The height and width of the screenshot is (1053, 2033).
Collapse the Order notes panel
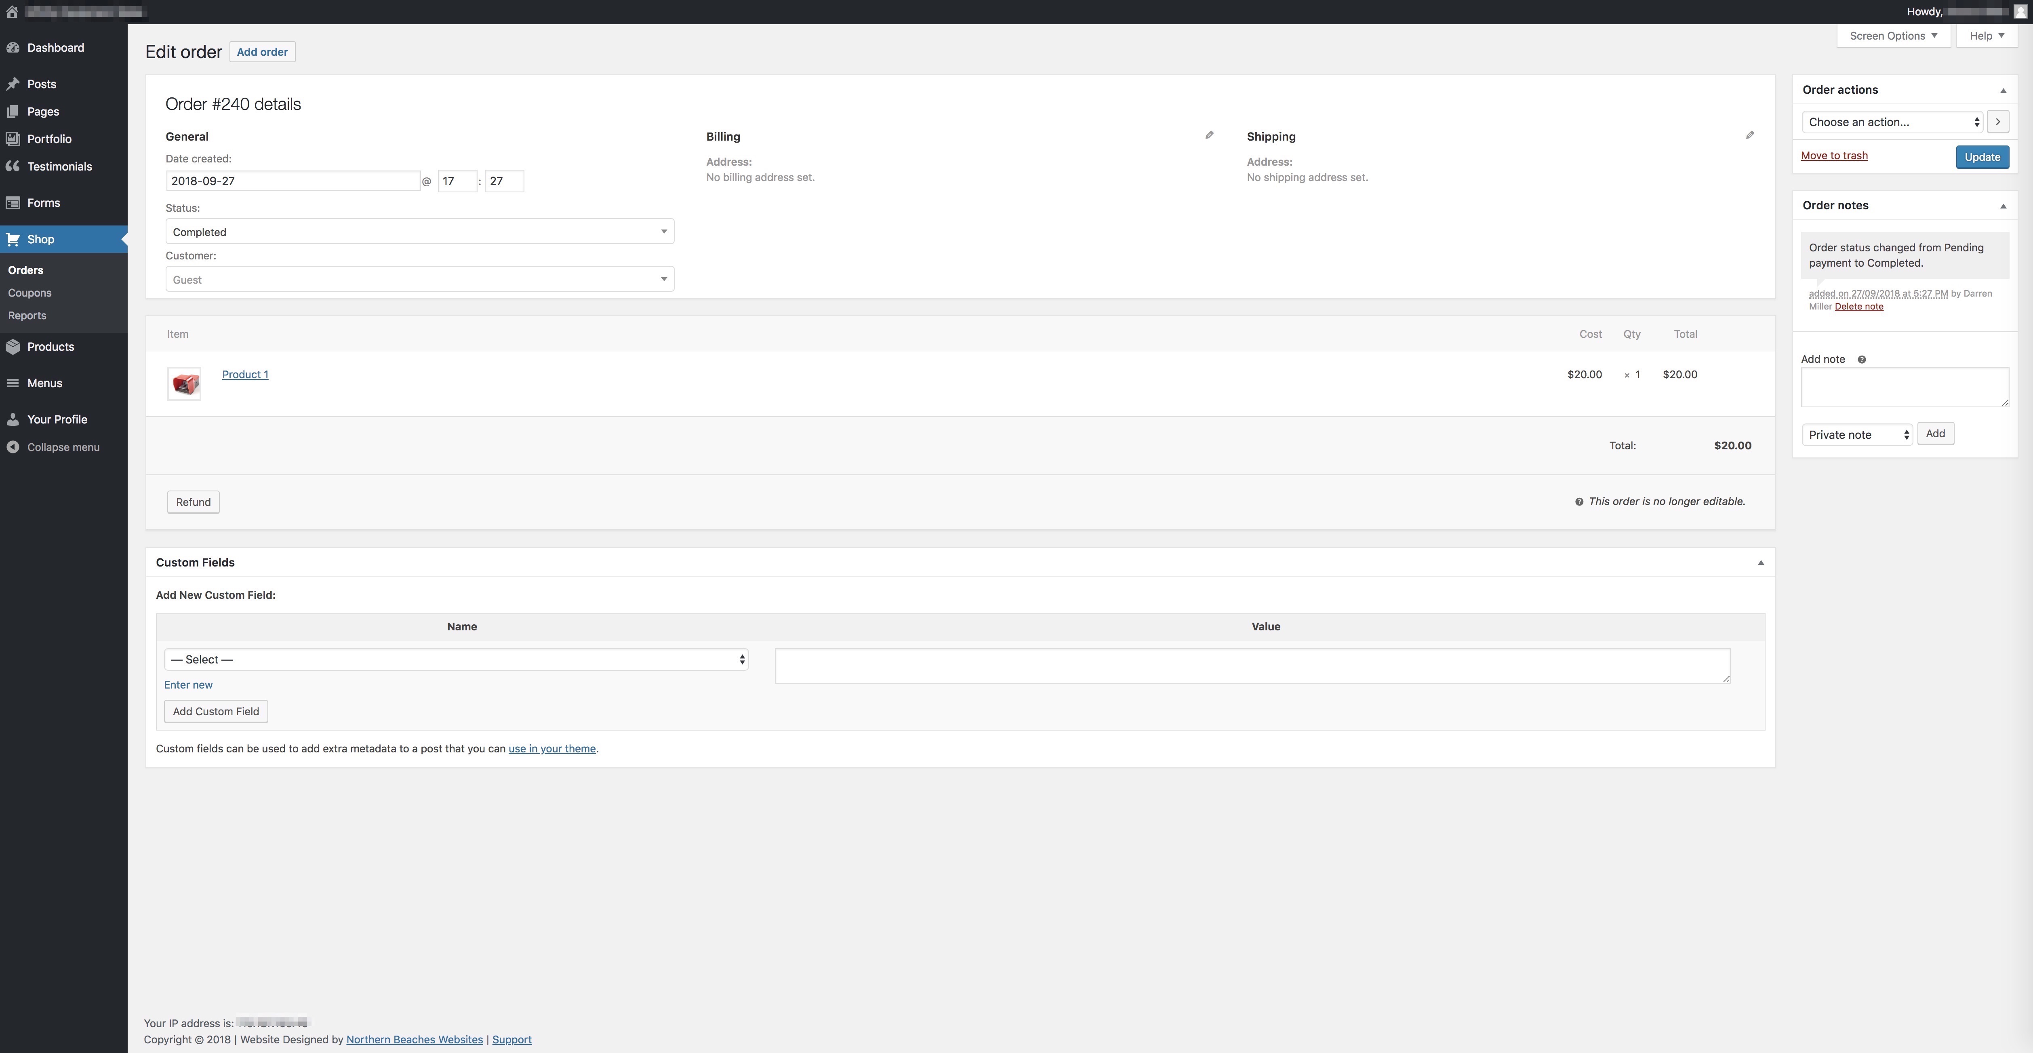[x=2002, y=206]
